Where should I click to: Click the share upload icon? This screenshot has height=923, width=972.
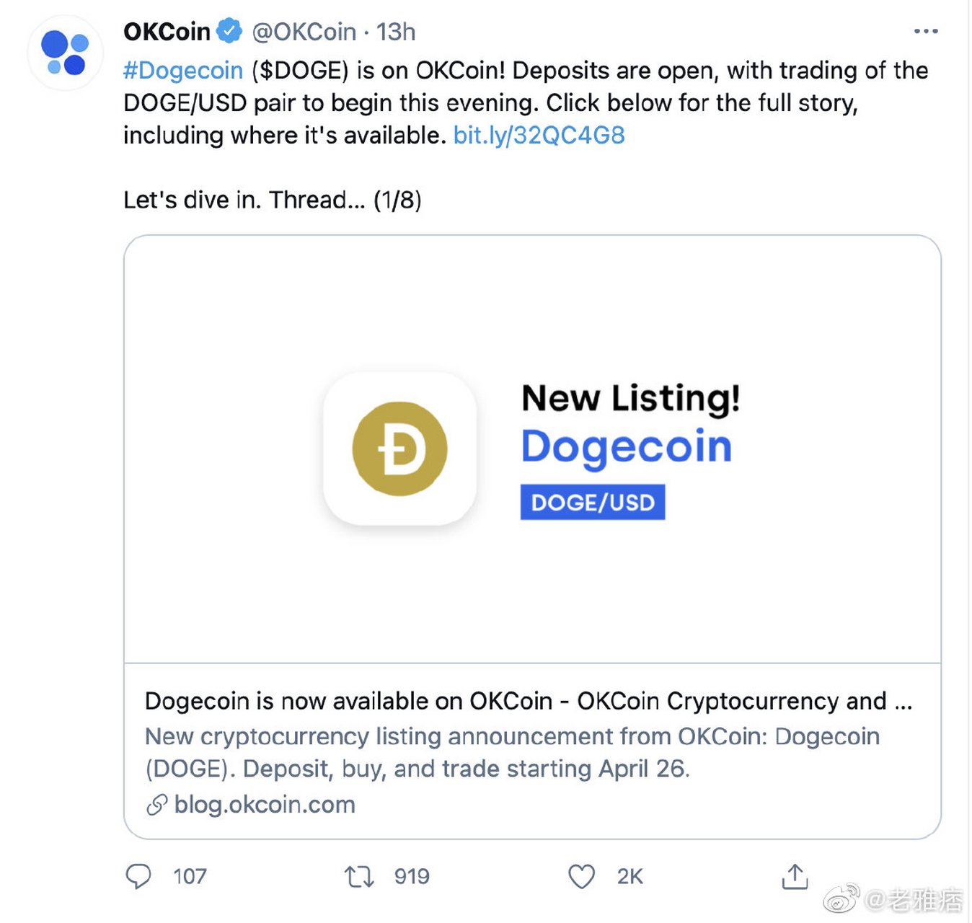[x=795, y=876]
